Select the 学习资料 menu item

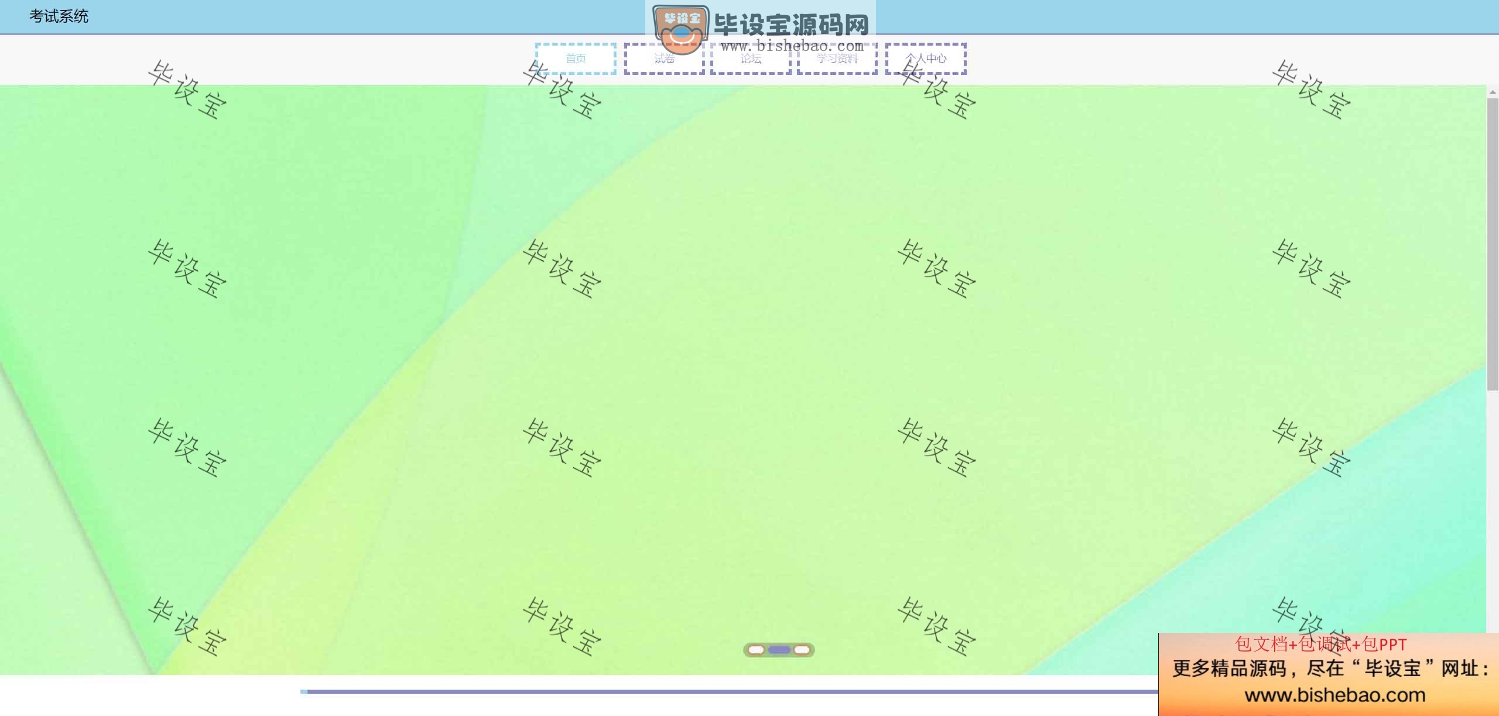point(837,59)
